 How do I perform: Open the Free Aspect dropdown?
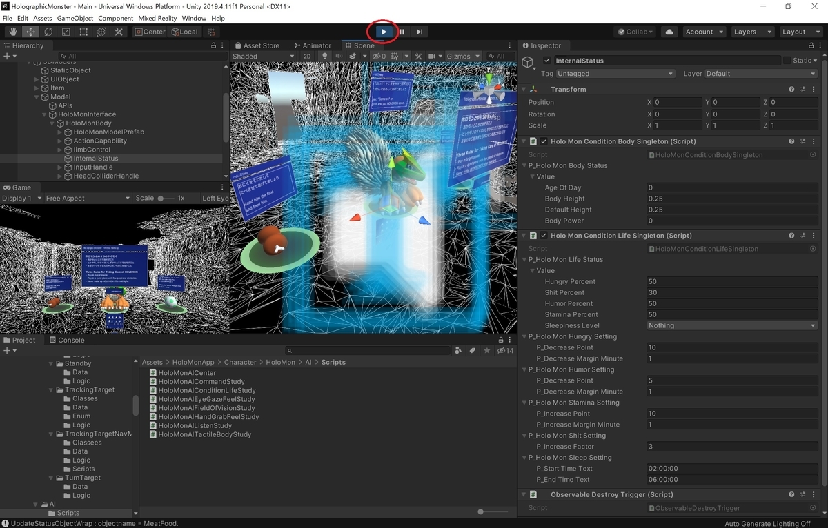(88, 199)
